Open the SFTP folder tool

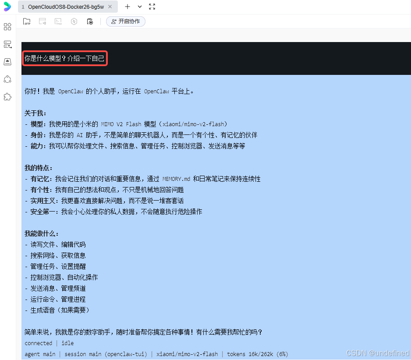pos(27,21)
